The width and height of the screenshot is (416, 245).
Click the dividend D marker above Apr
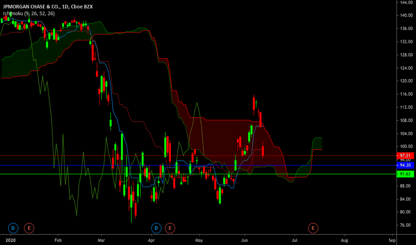156,228
